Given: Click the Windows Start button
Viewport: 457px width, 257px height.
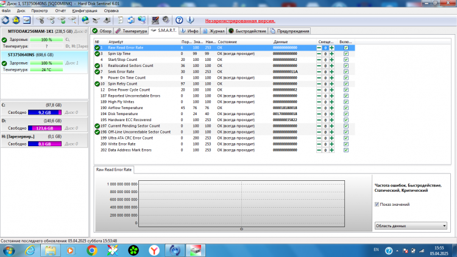Looking at the screenshot, I should click(9, 250).
